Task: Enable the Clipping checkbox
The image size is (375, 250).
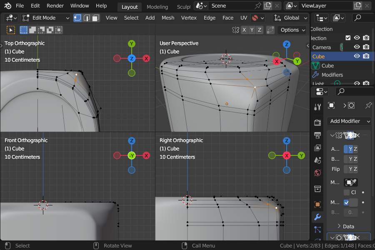Action: pos(347,192)
